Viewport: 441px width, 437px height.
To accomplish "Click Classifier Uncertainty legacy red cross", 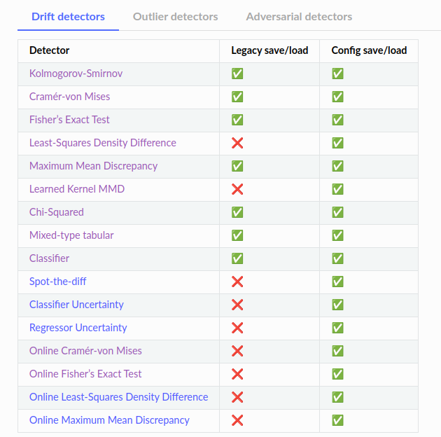I will (x=237, y=305).
